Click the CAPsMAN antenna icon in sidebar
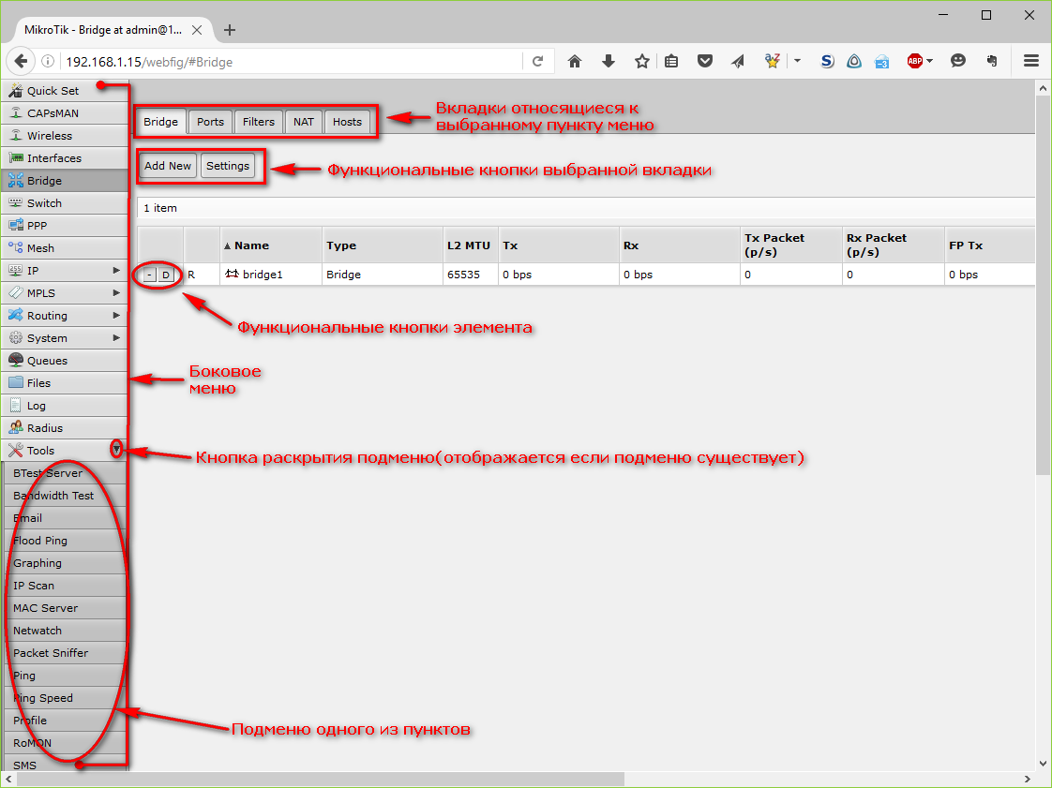The width and height of the screenshot is (1052, 788). click(15, 112)
